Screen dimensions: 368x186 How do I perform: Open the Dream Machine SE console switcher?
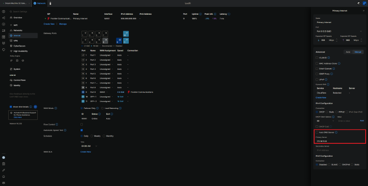pyautogui.click(x=16, y=3)
